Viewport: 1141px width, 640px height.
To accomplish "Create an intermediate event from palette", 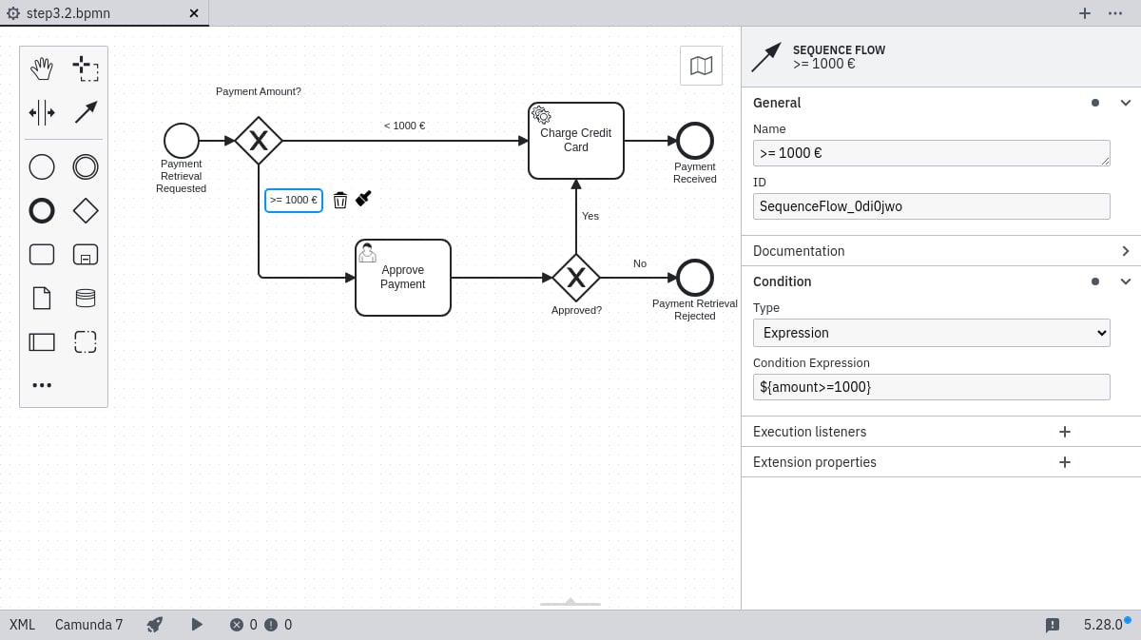I will [86, 166].
